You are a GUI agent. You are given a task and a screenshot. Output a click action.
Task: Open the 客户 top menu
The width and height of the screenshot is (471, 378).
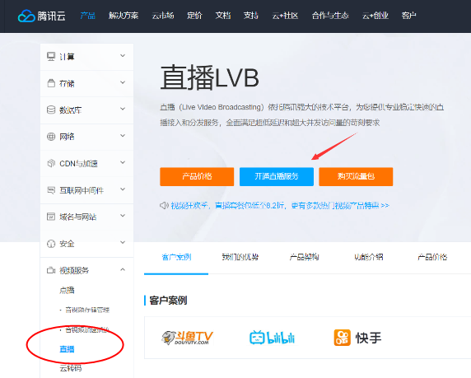tap(408, 16)
